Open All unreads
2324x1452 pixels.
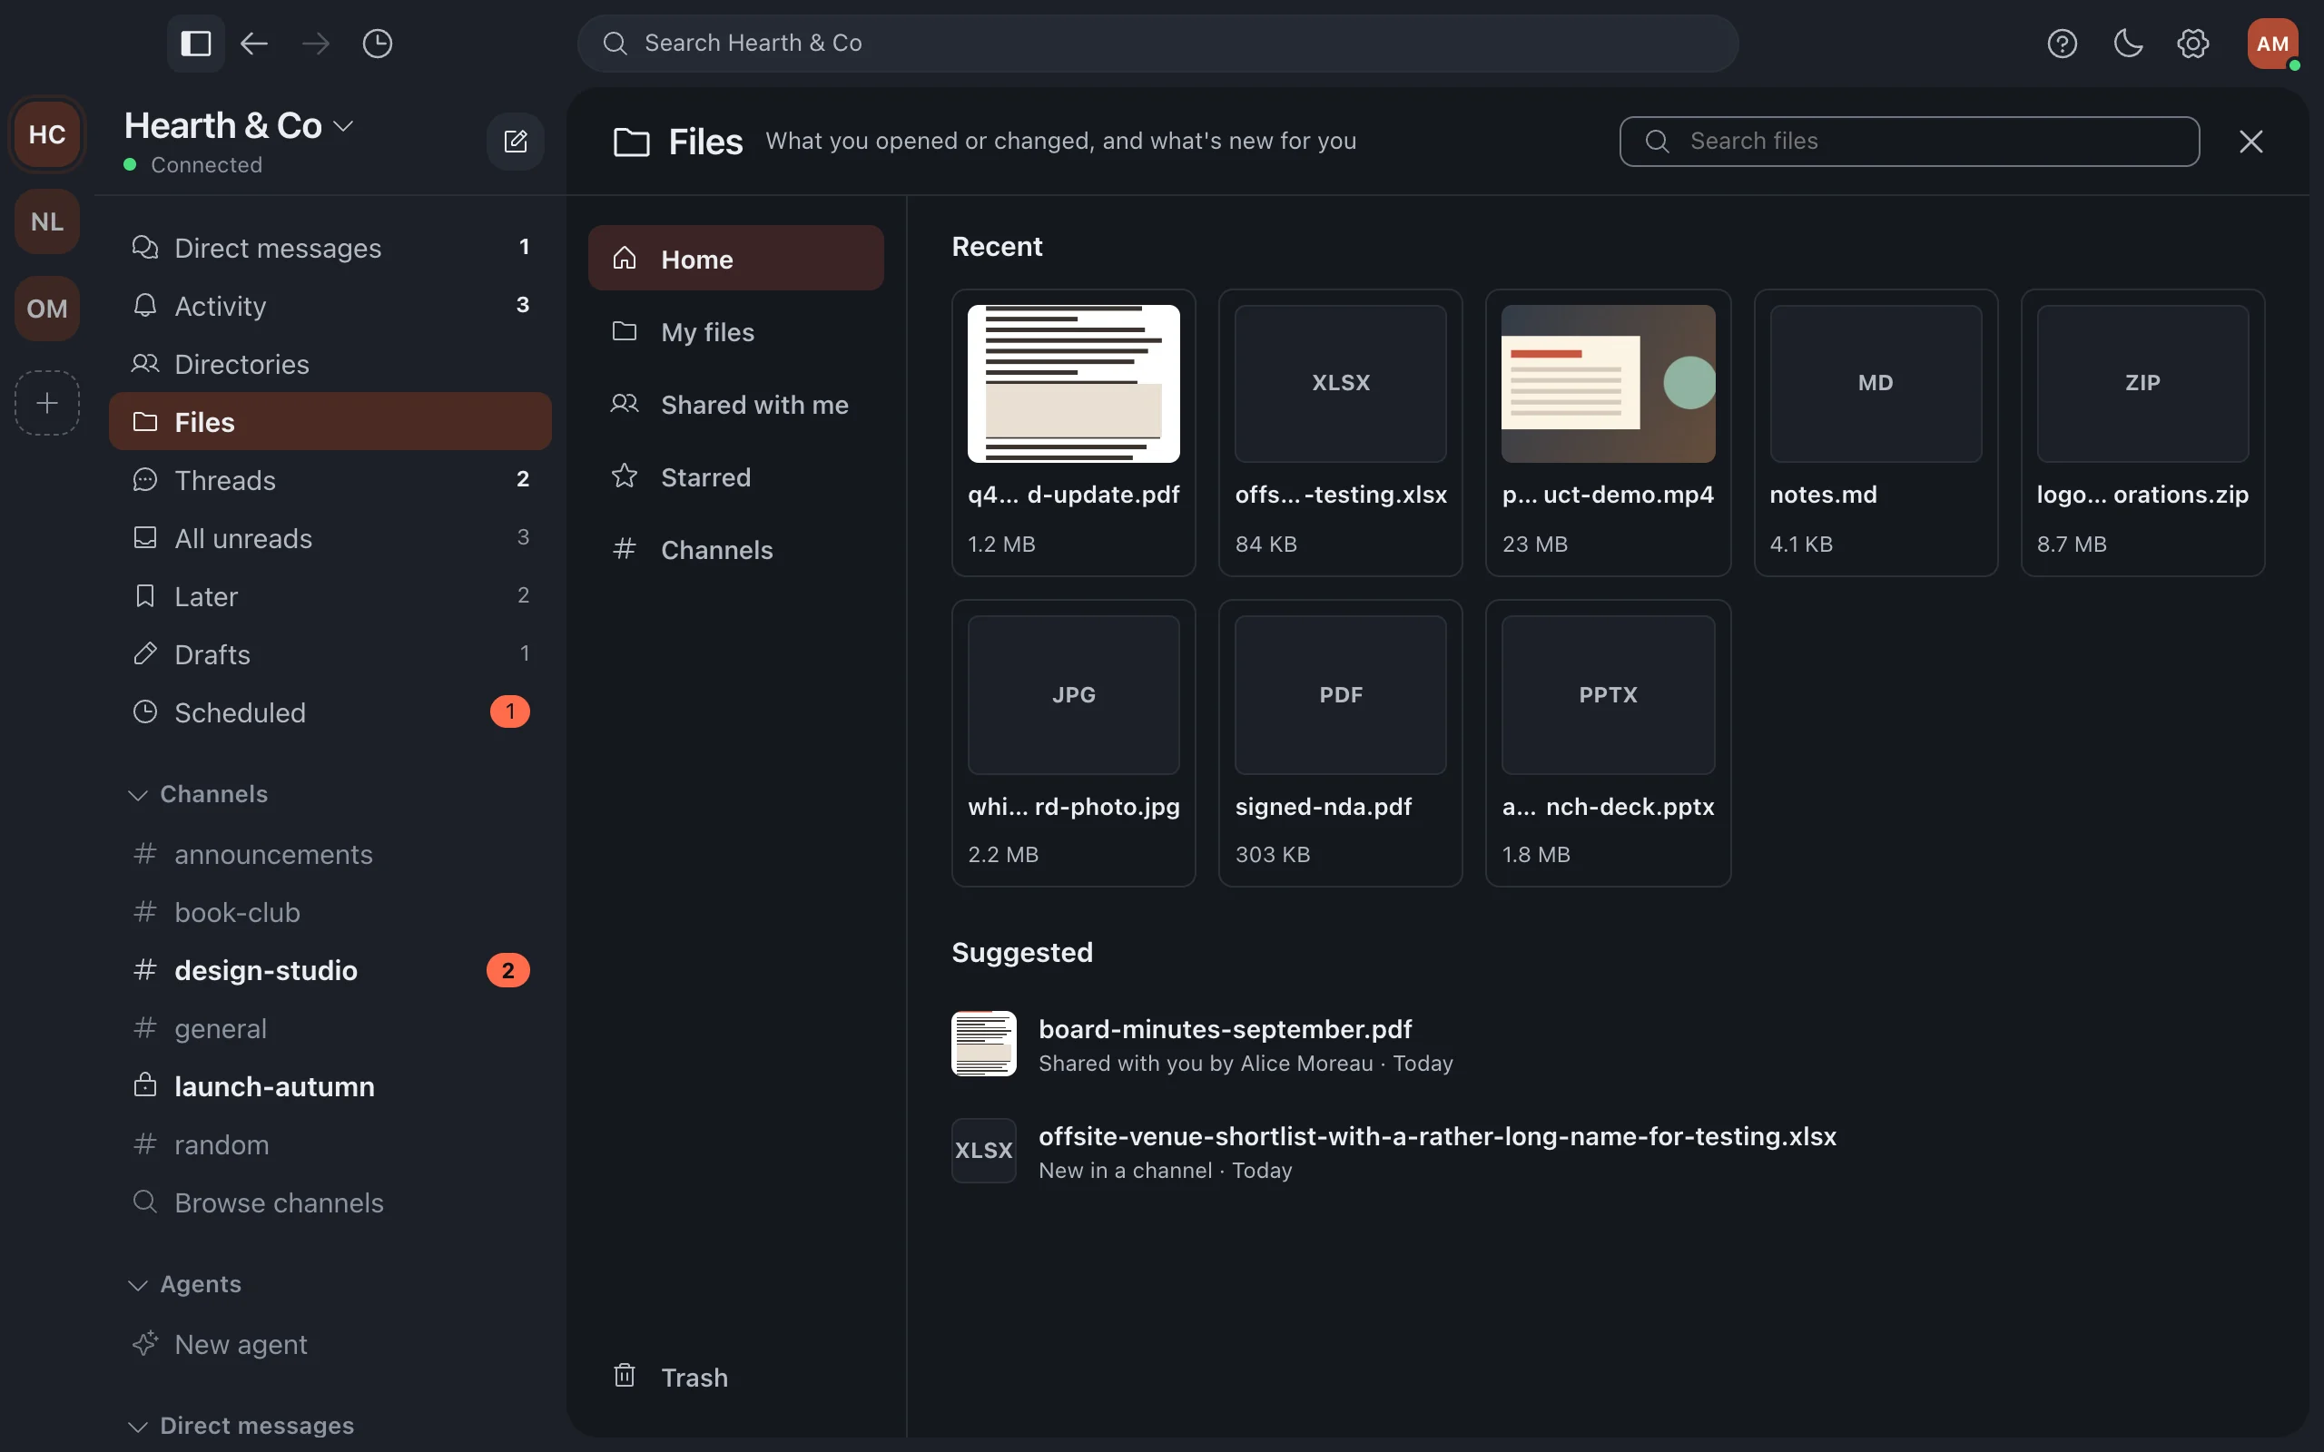coord(330,538)
